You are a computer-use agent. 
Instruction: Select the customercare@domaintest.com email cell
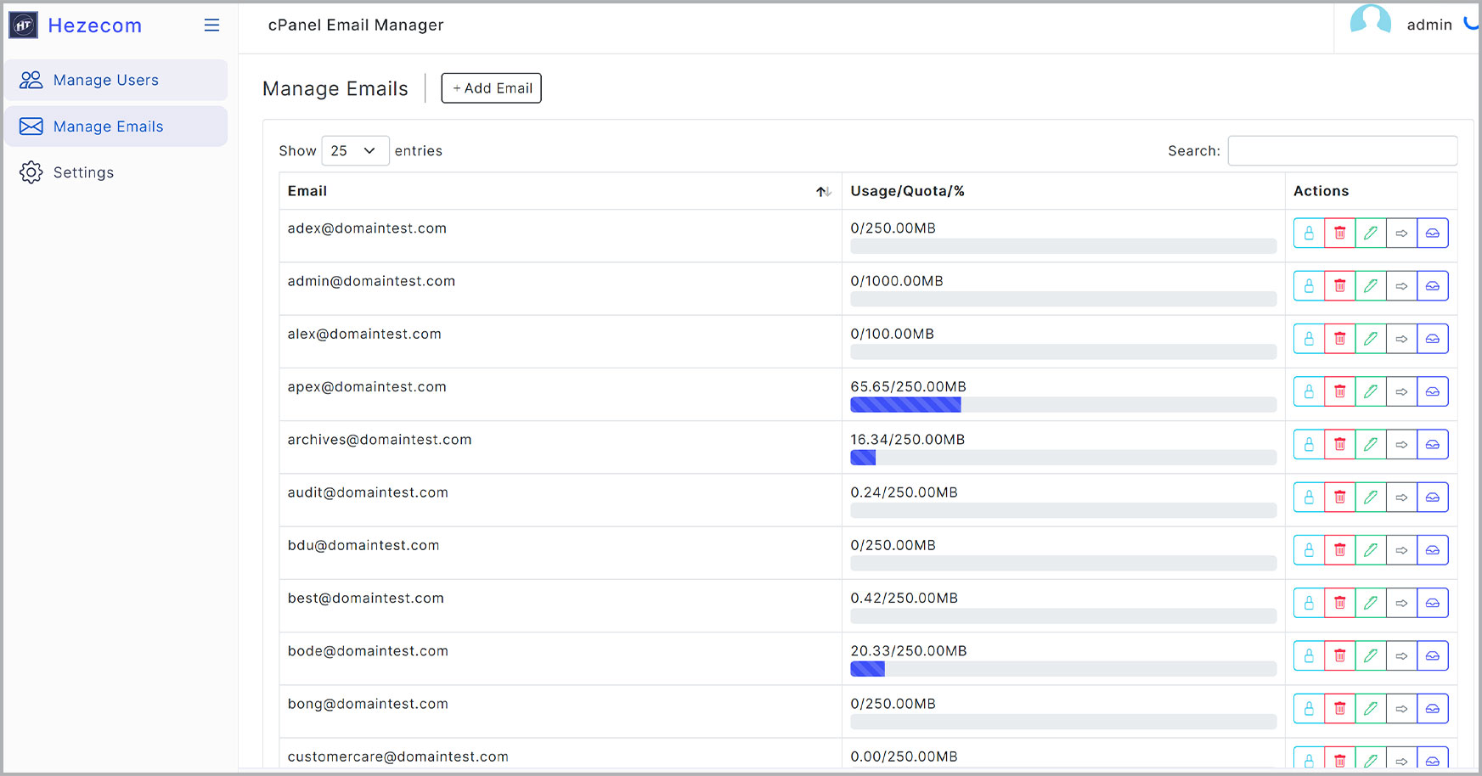[561, 754]
